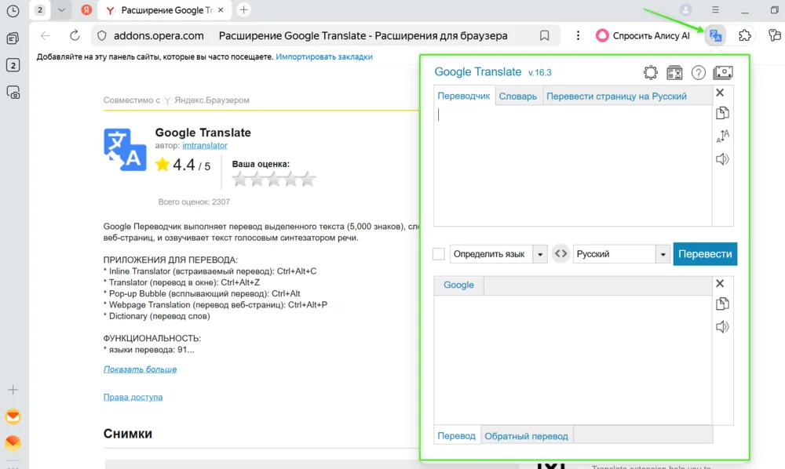The image size is (785, 469).
Task: Click the Google Translate extension logo image
Action: 125,150
